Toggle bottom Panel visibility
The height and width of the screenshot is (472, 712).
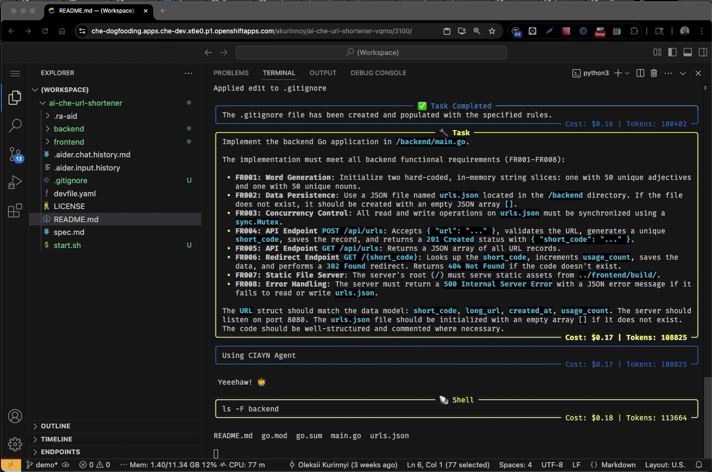click(688, 52)
